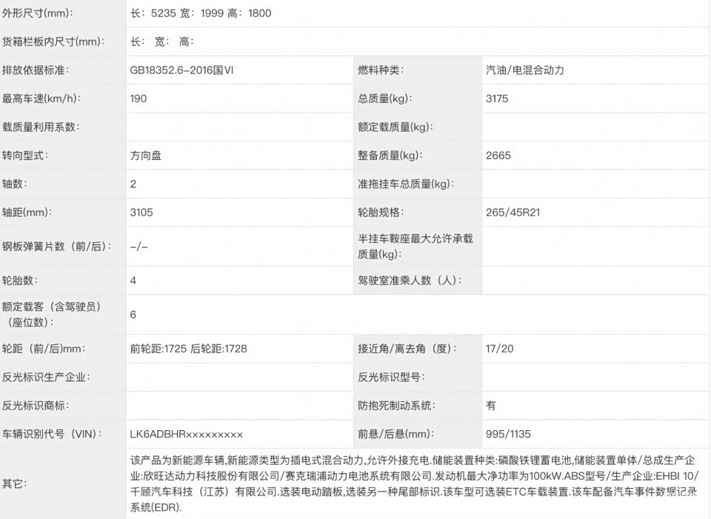Viewport: 711px width, 519px height.
Task: Select the wheelbase value 3105
Action: click(141, 212)
